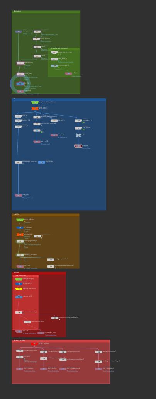This screenshot has width=156, height=399.
Task: Select the highlighted usd_rop8 node
Action: [78, 146]
